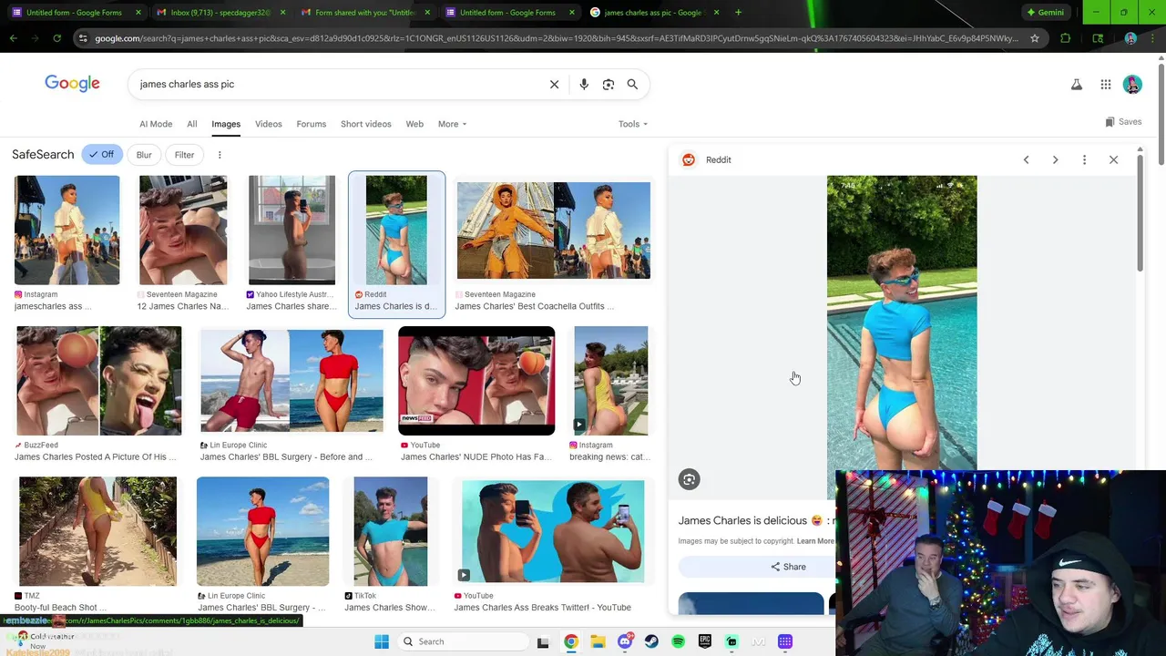Open a new Chrome tab
This screenshot has width=1166, height=656.
click(738, 13)
